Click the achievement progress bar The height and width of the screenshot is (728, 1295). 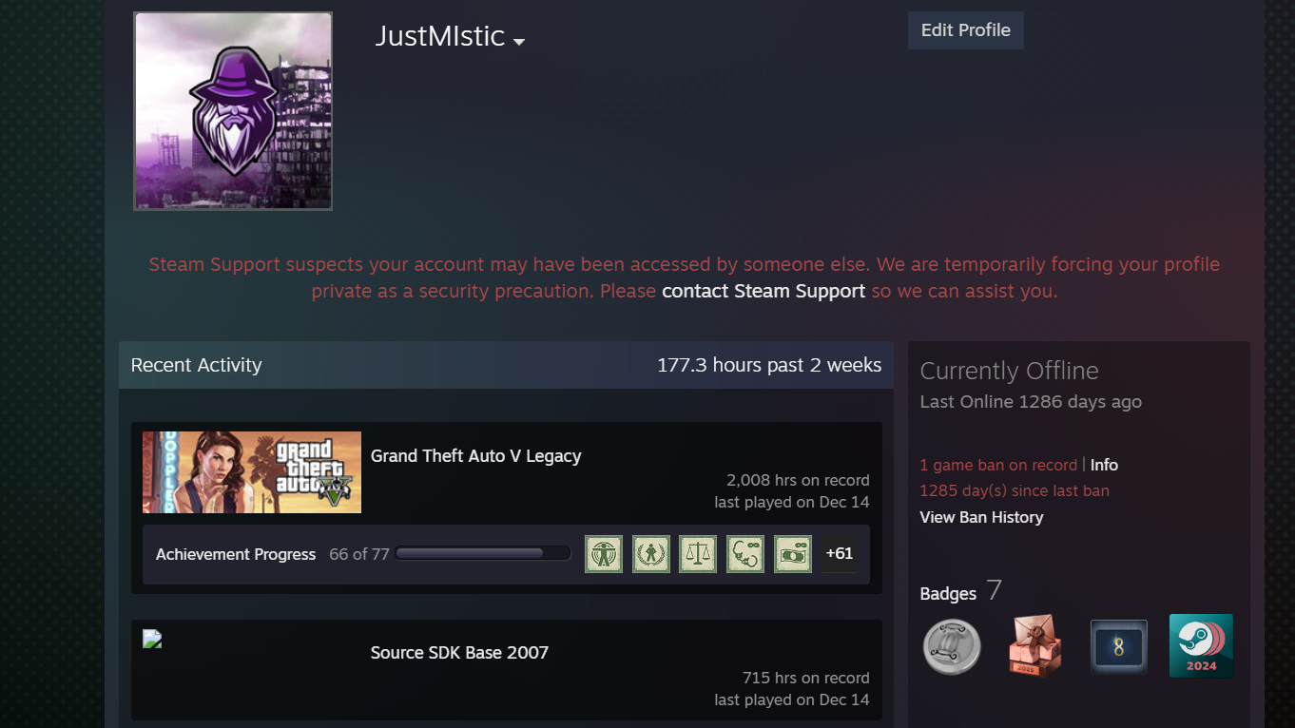tap(483, 554)
